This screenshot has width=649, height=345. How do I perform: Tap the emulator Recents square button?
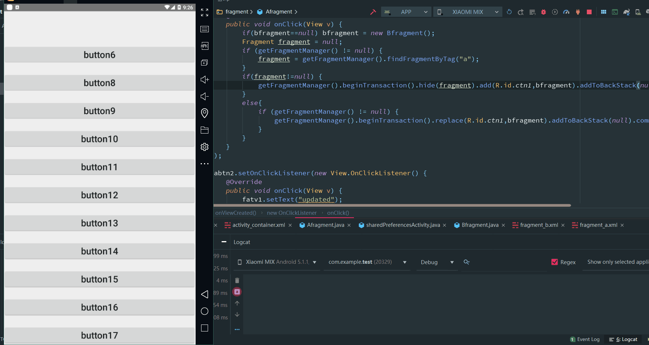(204, 328)
